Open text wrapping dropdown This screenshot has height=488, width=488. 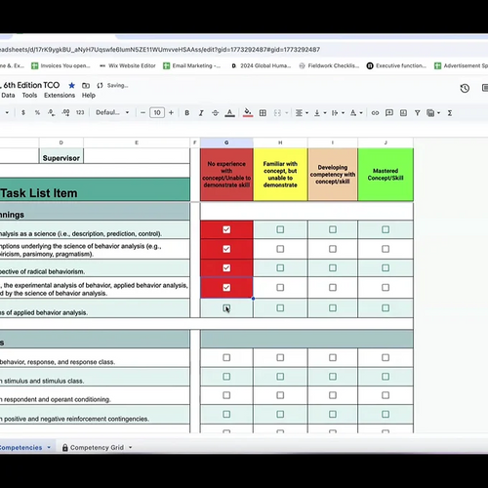click(x=338, y=112)
